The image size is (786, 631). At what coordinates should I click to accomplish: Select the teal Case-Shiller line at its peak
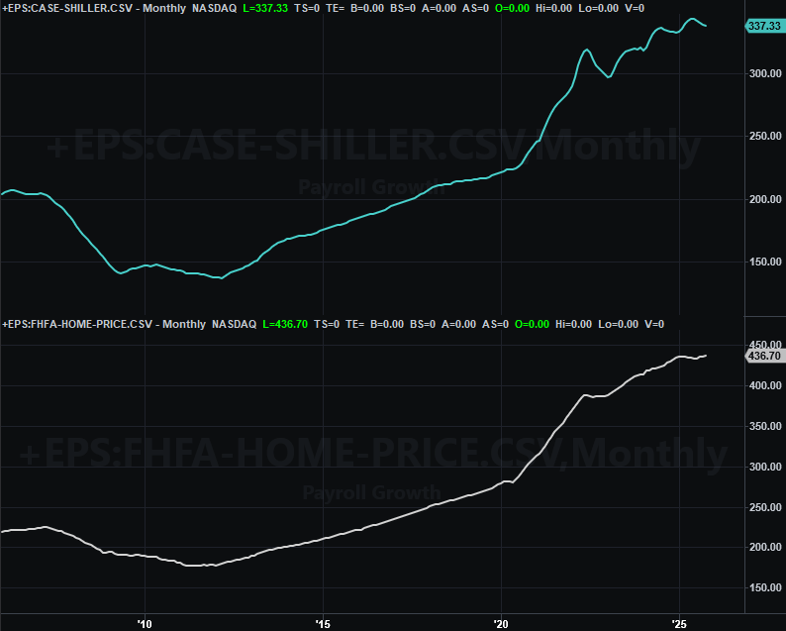pyautogui.click(x=694, y=19)
